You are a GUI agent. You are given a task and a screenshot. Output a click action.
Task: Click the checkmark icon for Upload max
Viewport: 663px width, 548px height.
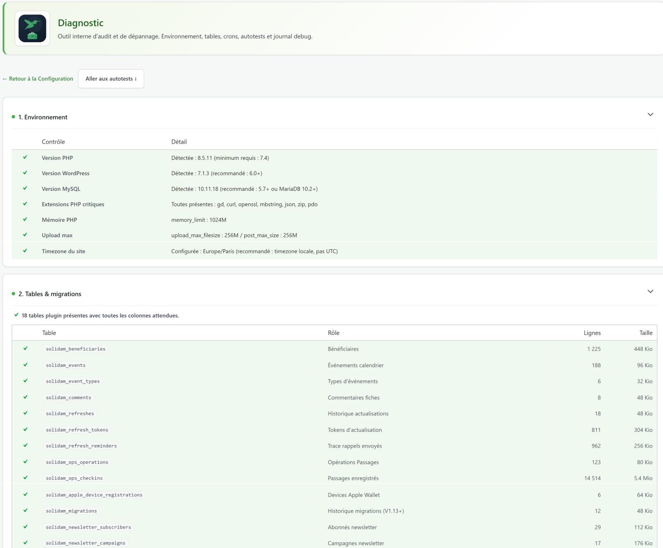[x=25, y=235]
